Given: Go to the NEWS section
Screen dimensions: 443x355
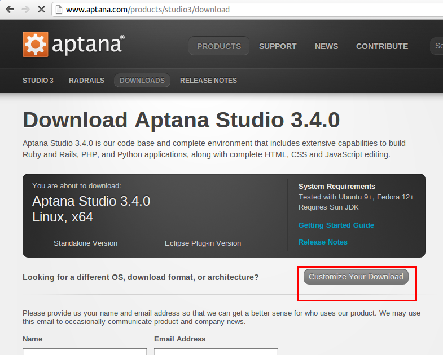Looking at the screenshot, I should point(326,46).
